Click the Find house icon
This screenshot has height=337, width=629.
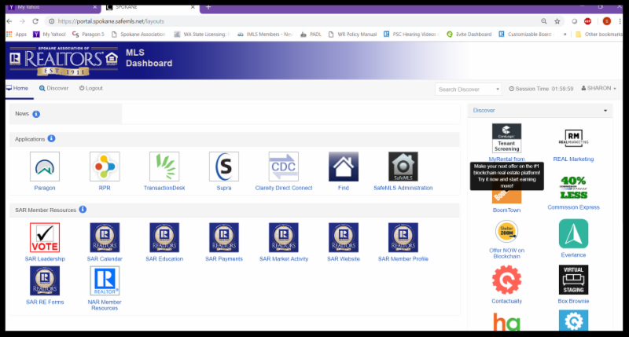344,167
